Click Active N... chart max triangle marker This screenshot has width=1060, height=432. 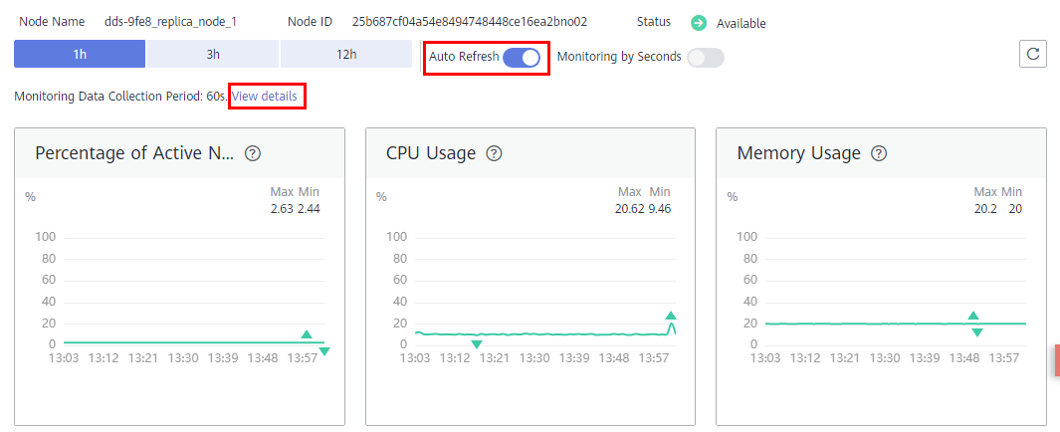point(307,334)
